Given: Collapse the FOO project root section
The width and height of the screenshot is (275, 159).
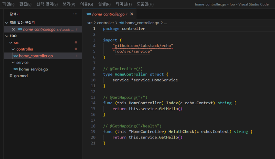Looking at the screenshot, I should coord(7,36).
